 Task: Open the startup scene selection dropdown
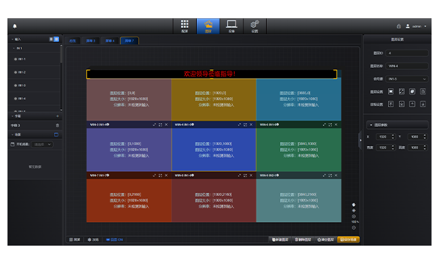[x=42, y=145]
